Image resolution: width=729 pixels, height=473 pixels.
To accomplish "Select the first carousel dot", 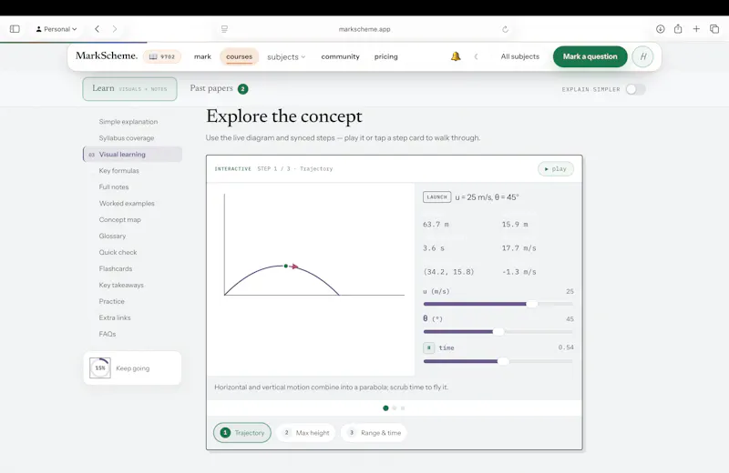I will tap(385, 408).
